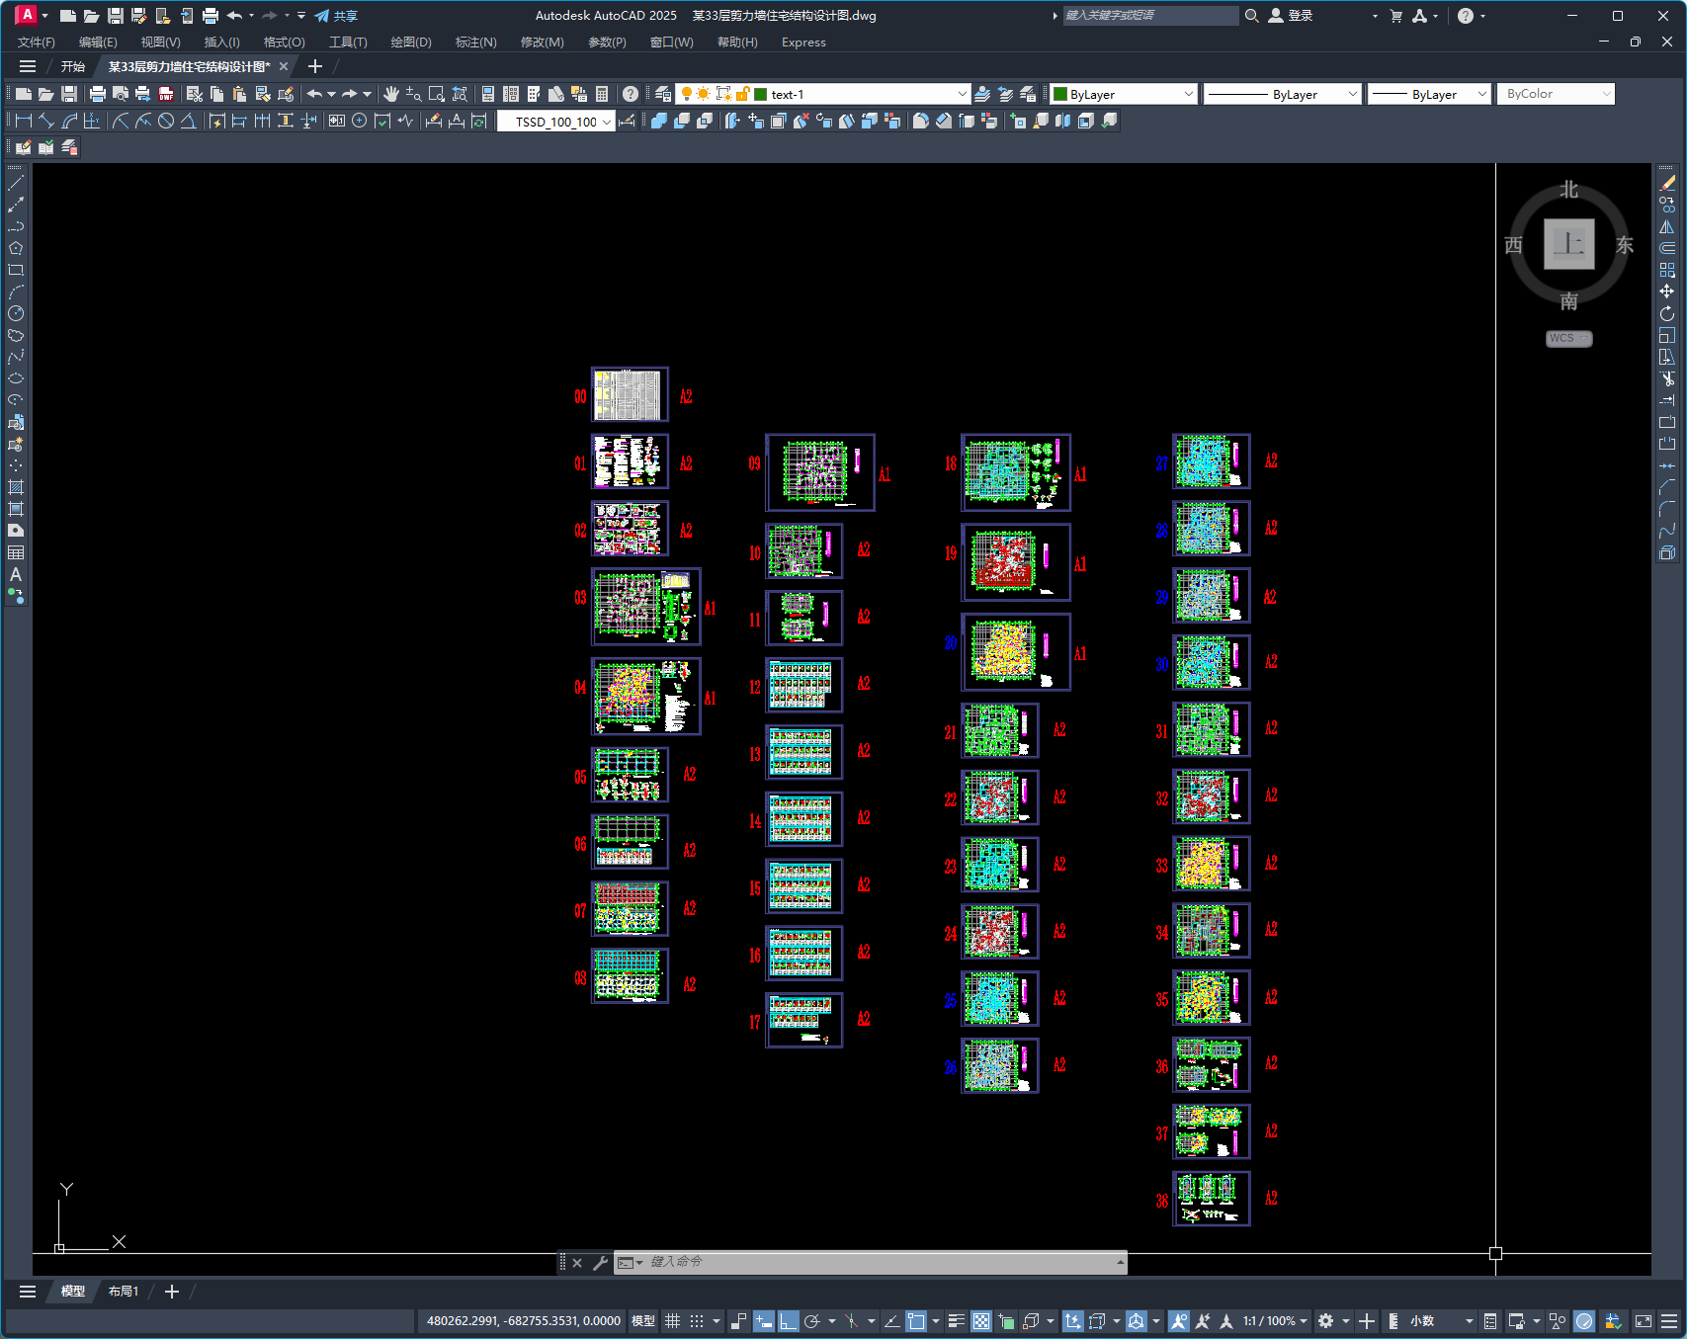Toggle the drawing grid display

click(x=672, y=1321)
